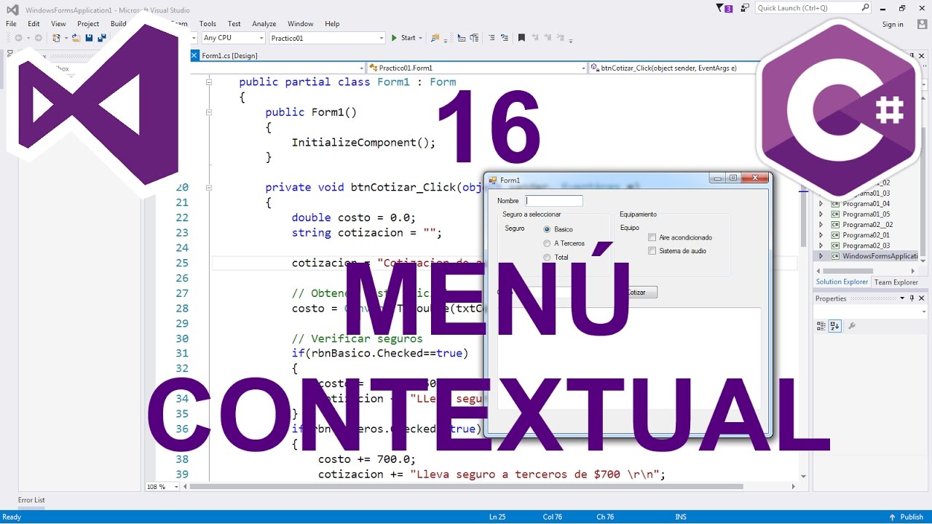Screen dimensions: 932x524
Task: Toggle a bookmark with bookmark icon
Action: 521,38
